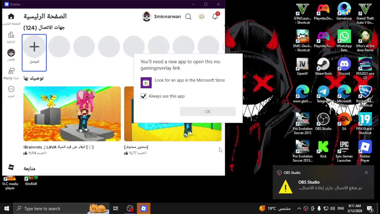This screenshot has width=380, height=214.
Task: Select the SteamTools desktop icon
Action: coord(323,67)
